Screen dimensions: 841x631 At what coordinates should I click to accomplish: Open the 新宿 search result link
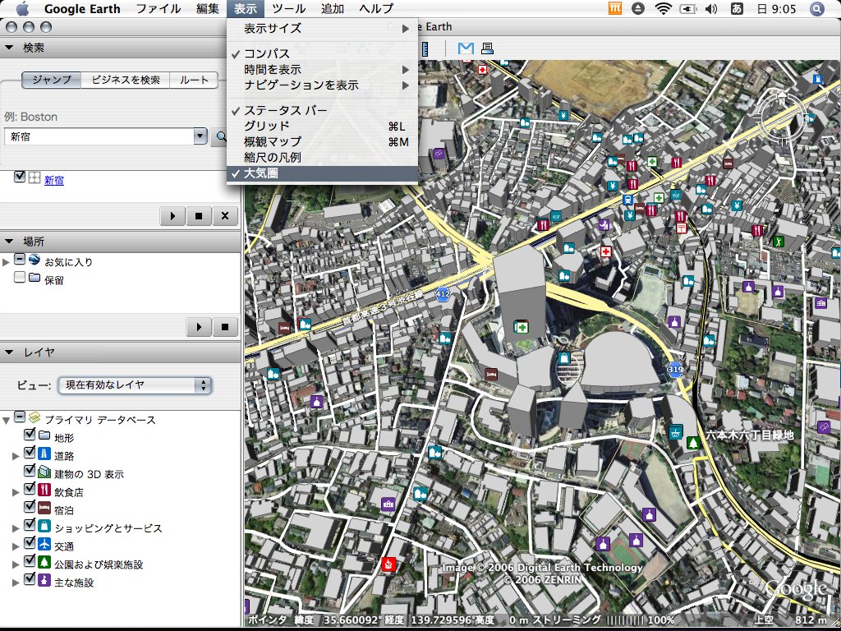pyautogui.click(x=53, y=180)
